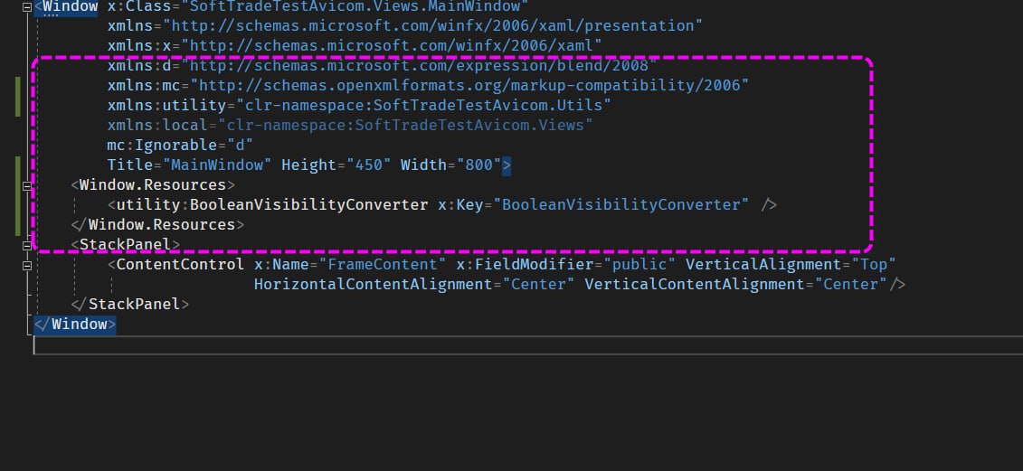Click the utility:BooleanVisibilityConverter element name

272,205
